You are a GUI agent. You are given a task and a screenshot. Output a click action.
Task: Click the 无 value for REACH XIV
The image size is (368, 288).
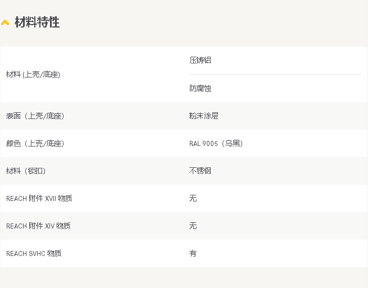[193, 226]
